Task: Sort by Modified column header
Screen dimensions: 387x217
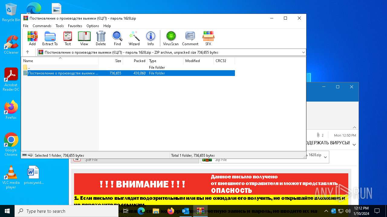Action: point(198,61)
